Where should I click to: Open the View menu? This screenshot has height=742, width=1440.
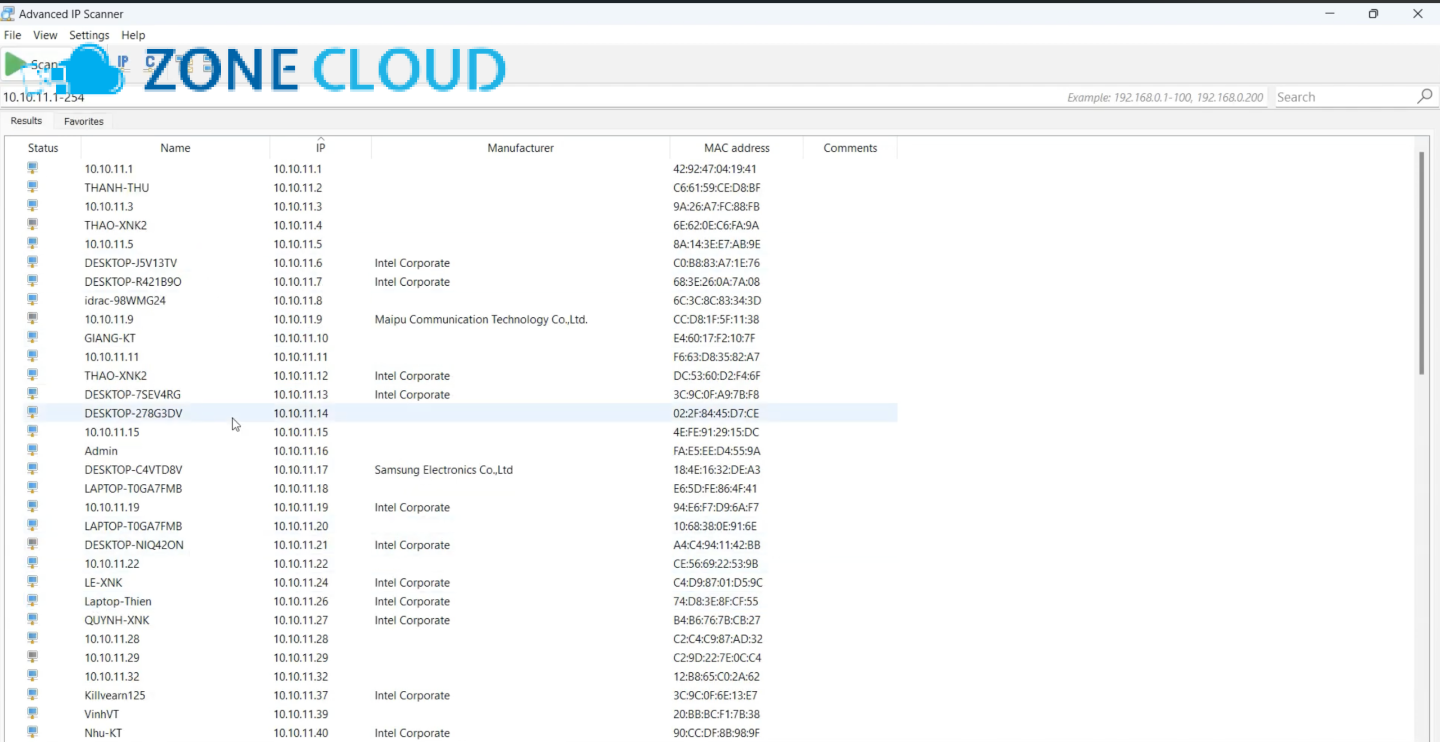45,35
